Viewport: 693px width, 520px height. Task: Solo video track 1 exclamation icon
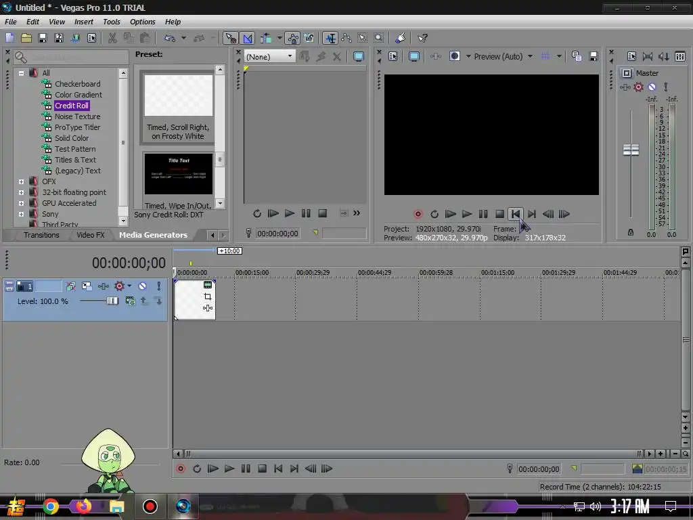(158, 286)
